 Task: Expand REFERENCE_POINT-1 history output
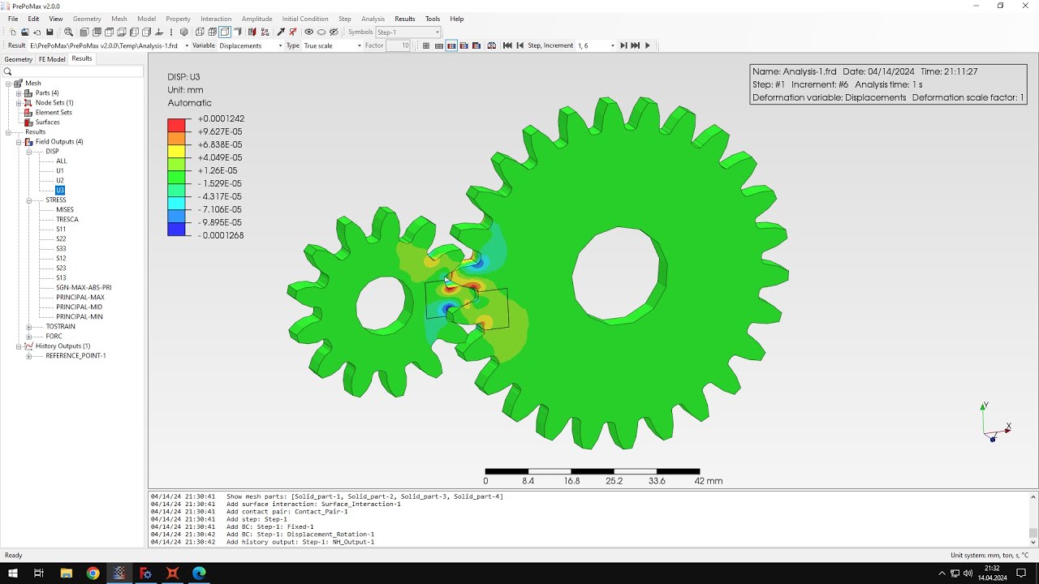click(x=28, y=355)
